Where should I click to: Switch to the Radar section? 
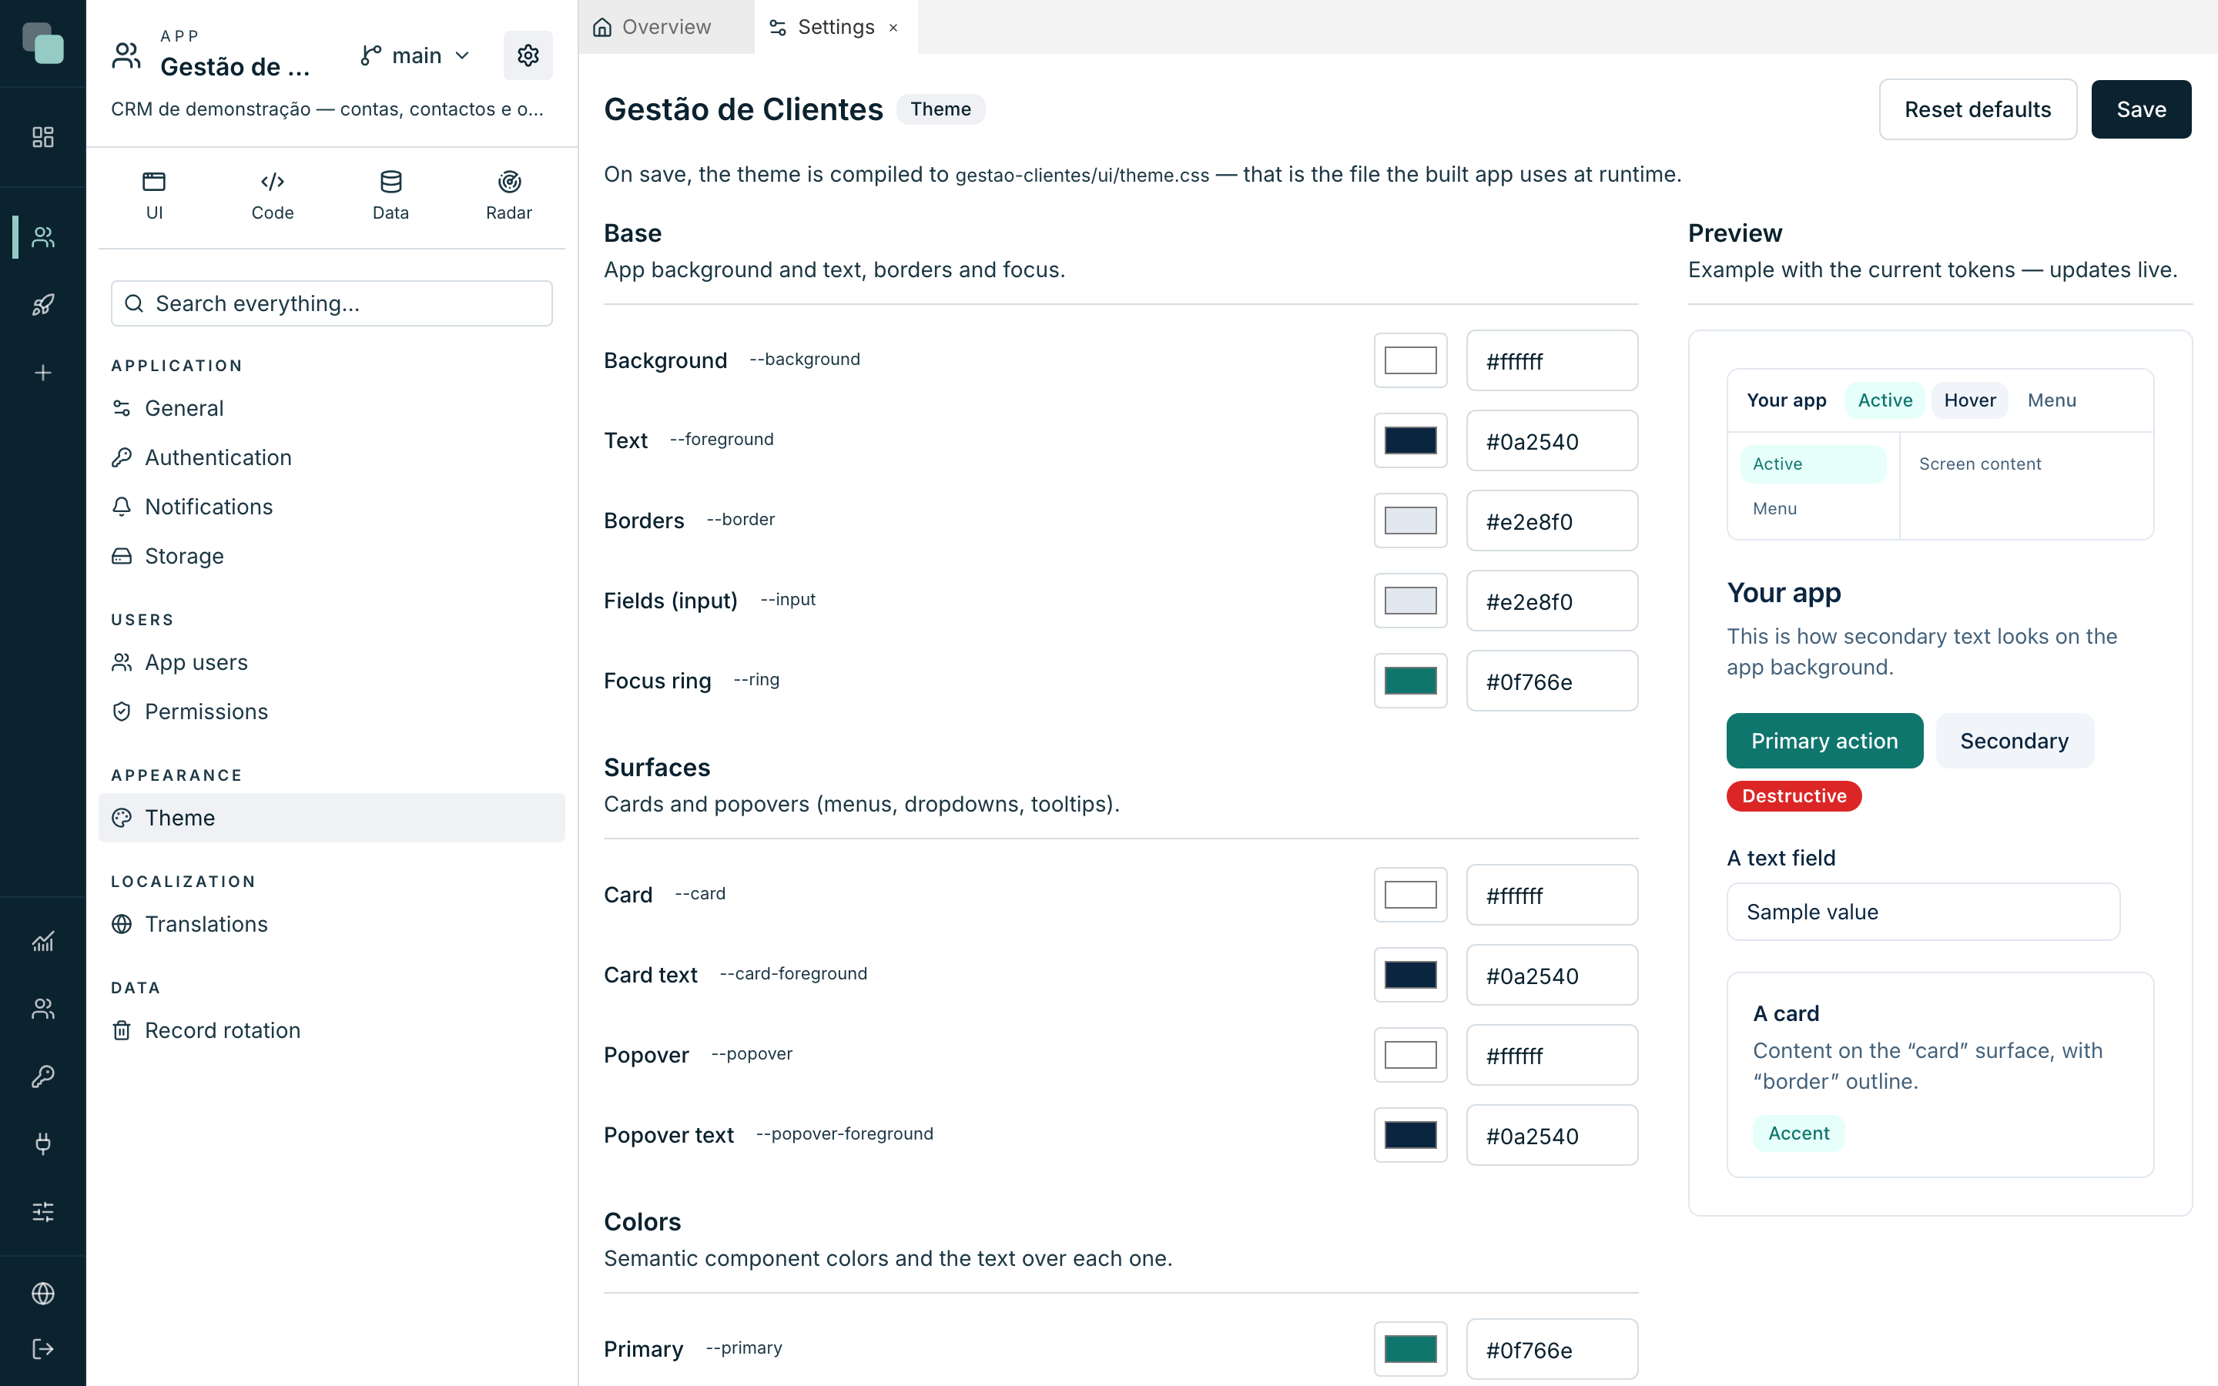click(508, 196)
